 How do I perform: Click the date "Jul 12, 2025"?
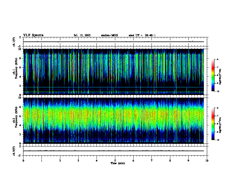pos(82,35)
